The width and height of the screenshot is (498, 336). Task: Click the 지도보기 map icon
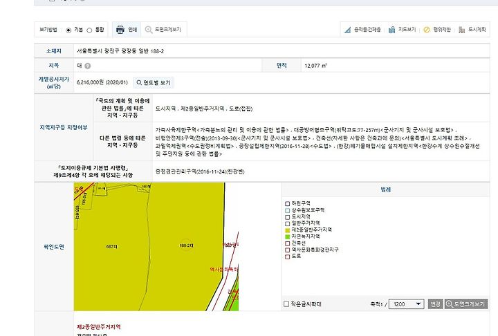point(392,30)
